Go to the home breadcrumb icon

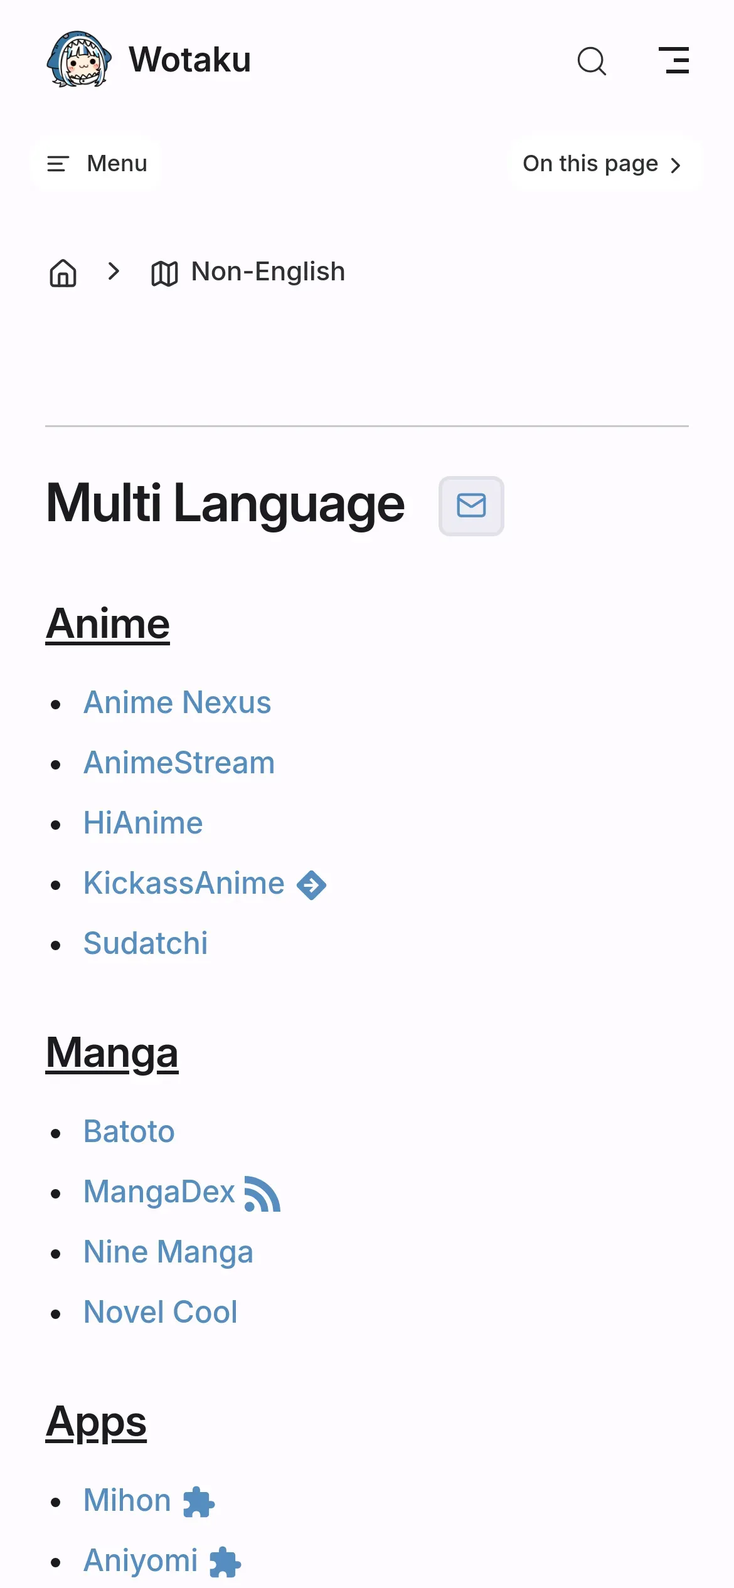click(x=63, y=273)
